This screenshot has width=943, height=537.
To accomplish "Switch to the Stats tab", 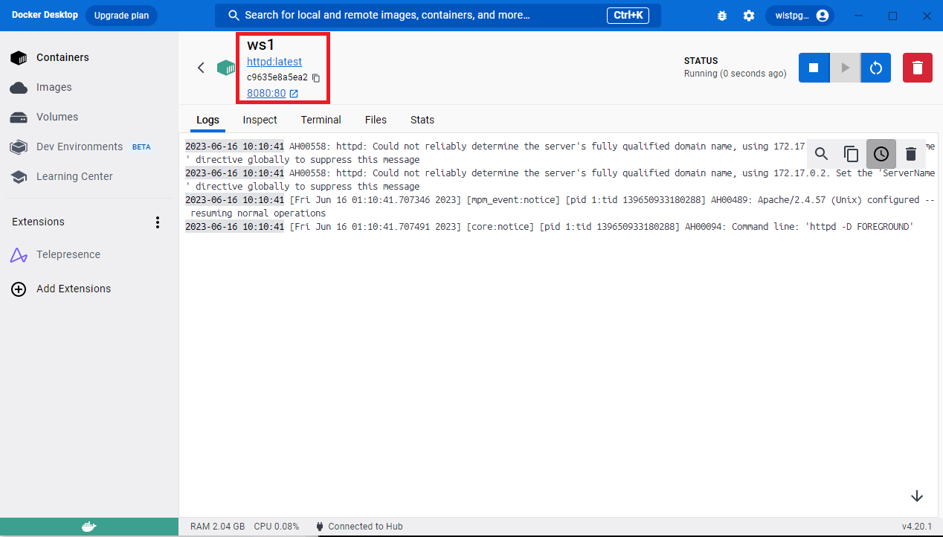I will [x=422, y=120].
